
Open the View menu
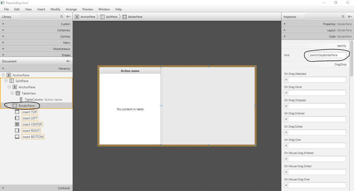click(29, 9)
